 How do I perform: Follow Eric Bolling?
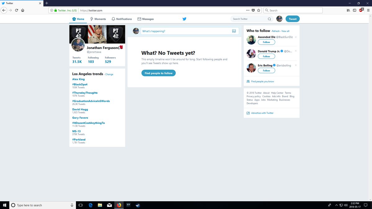[266, 71]
